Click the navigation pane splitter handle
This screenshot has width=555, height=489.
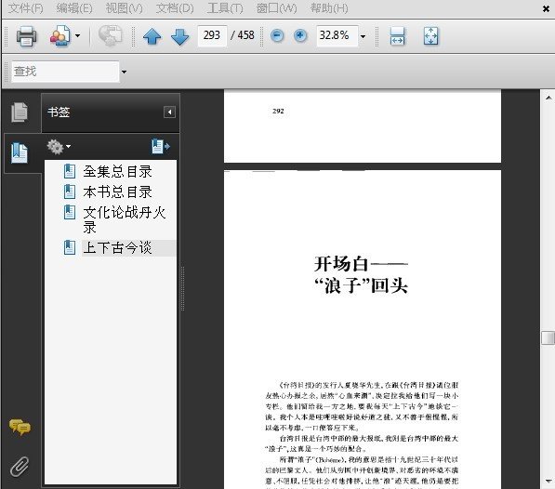182,288
